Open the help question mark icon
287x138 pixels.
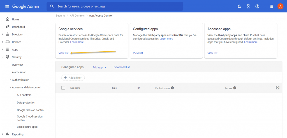tap(257, 6)
